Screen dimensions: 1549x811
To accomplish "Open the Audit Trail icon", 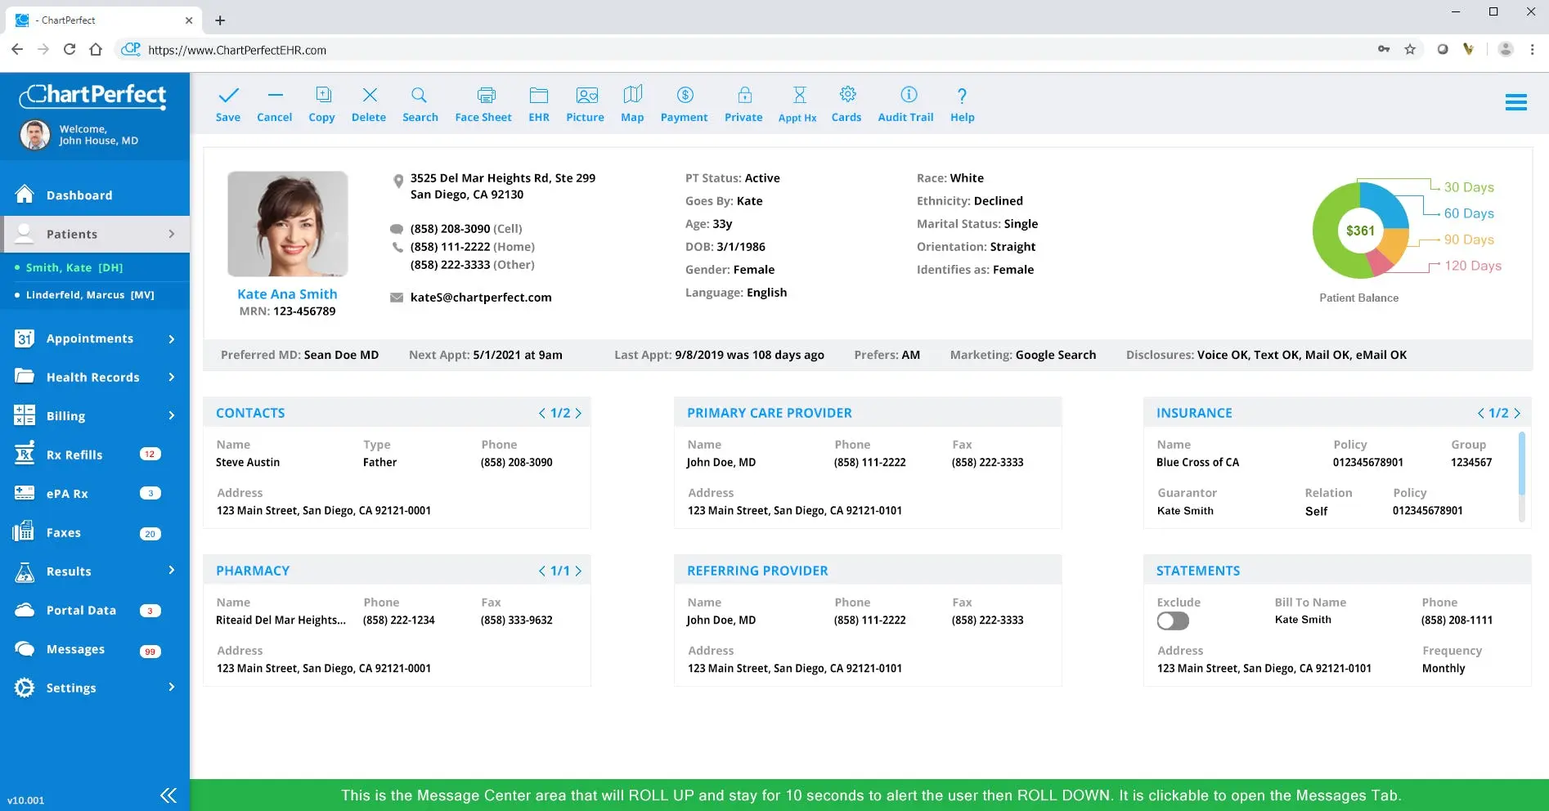I will [x=905, y=103].
